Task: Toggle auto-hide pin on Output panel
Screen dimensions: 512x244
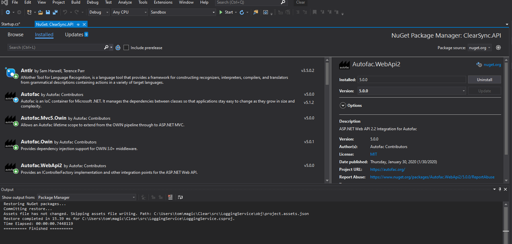Action: point(500,189)
